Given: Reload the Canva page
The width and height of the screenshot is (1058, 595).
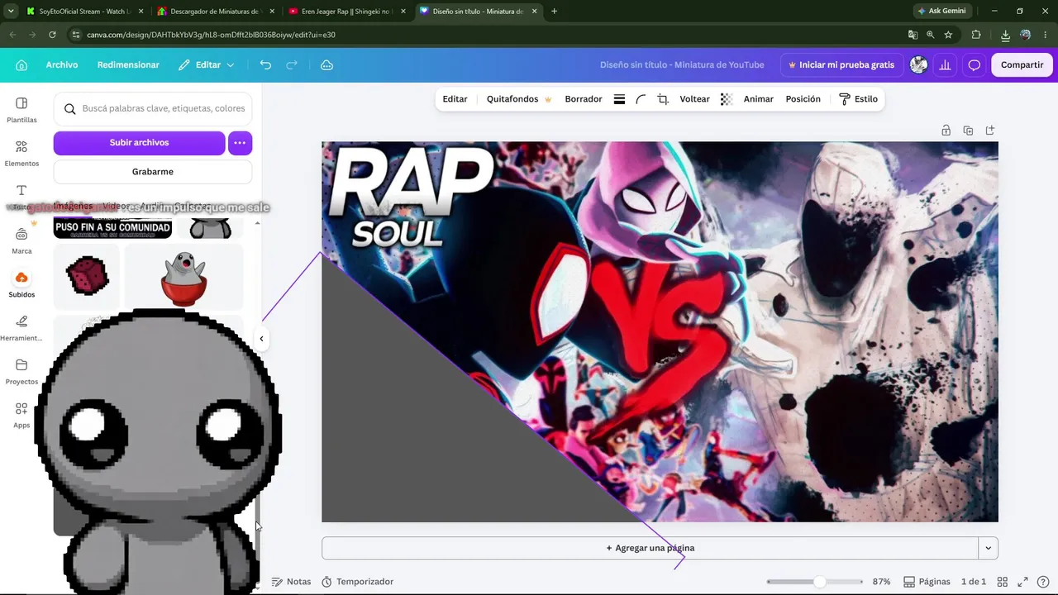Looking at the screenshot, I should [x=52, y=35].
